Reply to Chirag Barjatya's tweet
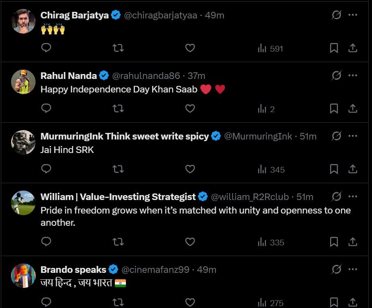372x308 pixels. [x=47, y=48]
